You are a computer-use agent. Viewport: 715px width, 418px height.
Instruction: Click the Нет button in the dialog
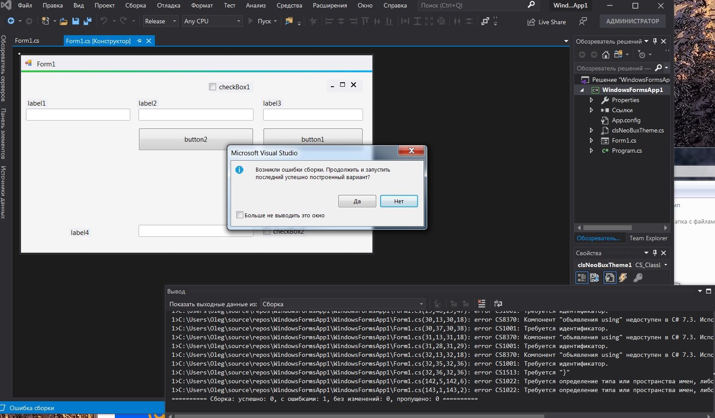[399, 201]
